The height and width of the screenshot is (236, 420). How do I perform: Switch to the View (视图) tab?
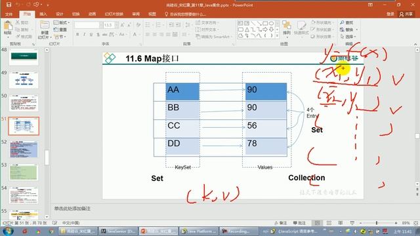pos(152,14)
